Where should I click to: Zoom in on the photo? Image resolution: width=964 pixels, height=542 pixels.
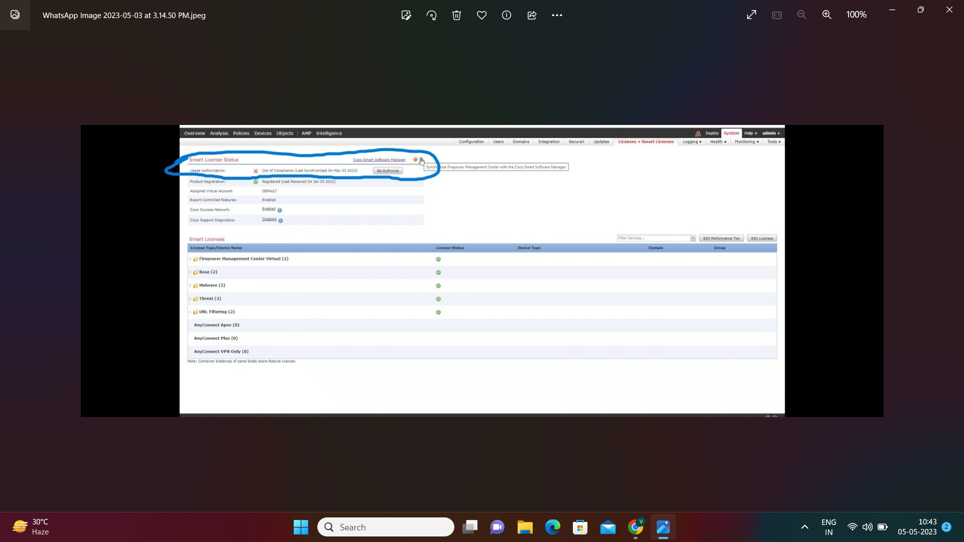(x=826, y=15)
